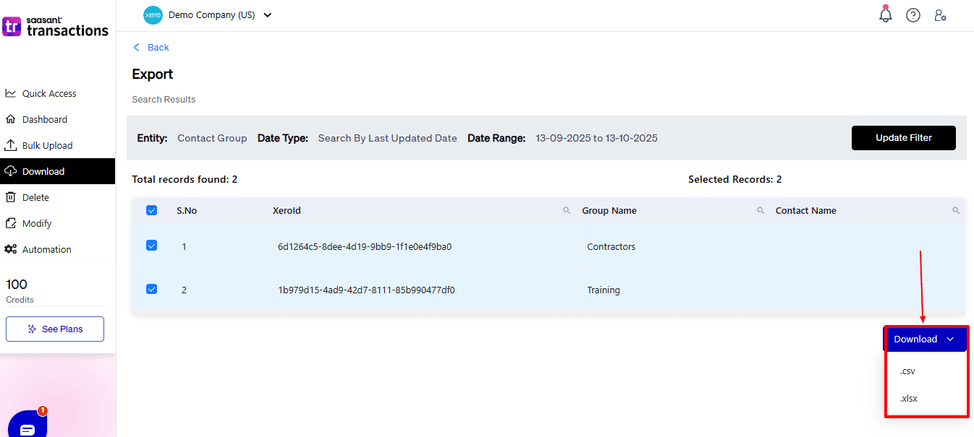974x437 pixels.
Task: Click the Contractors group name cell
Action: tap(611, 247)
